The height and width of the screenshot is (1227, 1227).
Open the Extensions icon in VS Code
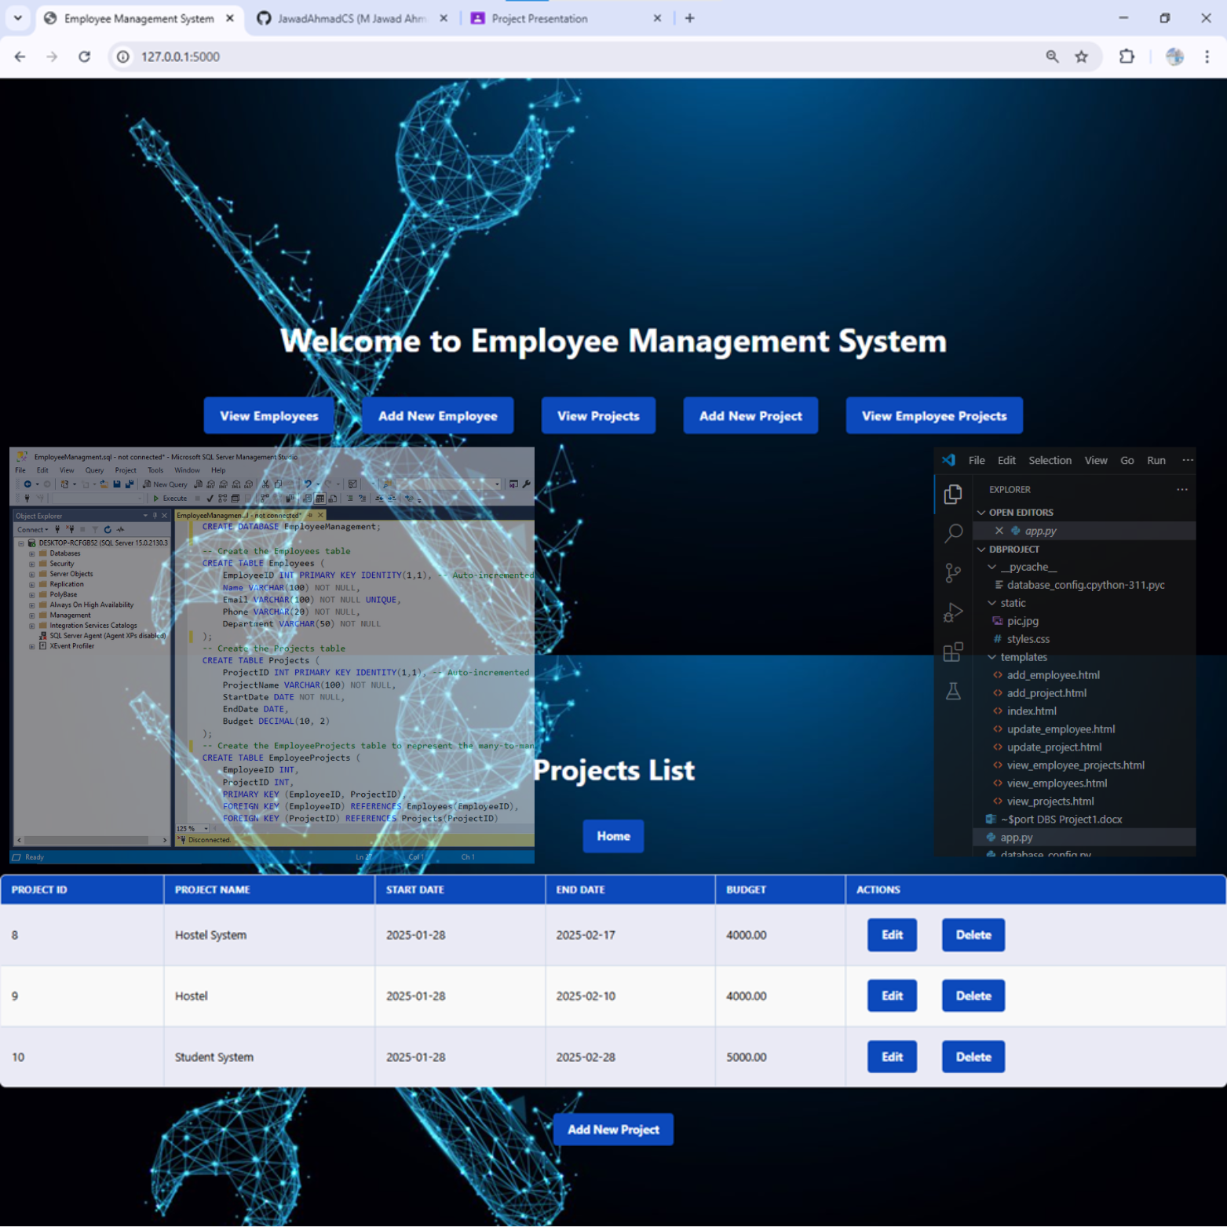click(952, 652)
